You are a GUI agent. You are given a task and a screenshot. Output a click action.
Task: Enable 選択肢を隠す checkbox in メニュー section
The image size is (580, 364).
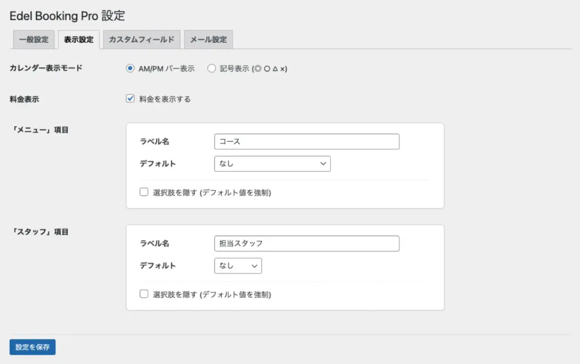(144, 192)
